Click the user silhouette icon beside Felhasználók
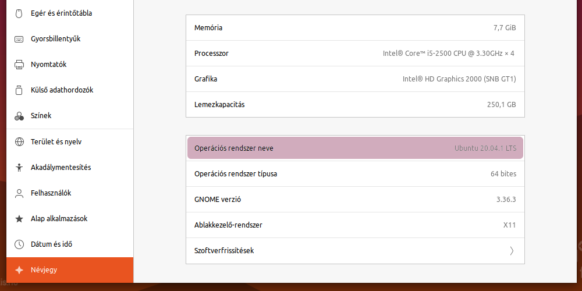582x291 pixels. coord(19,193)
